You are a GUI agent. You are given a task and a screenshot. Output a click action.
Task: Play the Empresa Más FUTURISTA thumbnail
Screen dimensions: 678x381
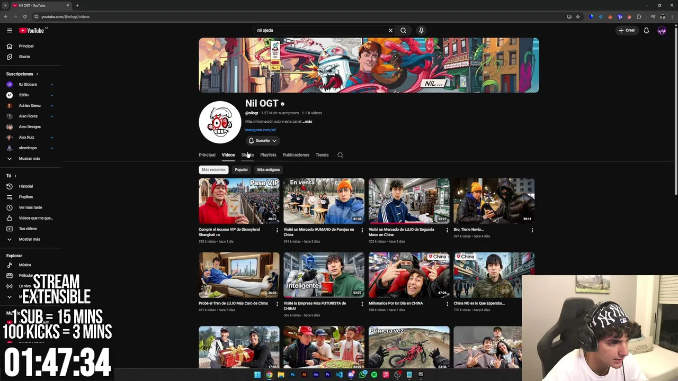click(x=324, y=275)
